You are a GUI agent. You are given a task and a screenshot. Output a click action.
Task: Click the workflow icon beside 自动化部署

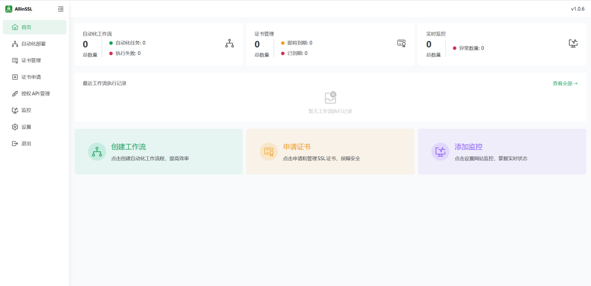tap(15, 44)
